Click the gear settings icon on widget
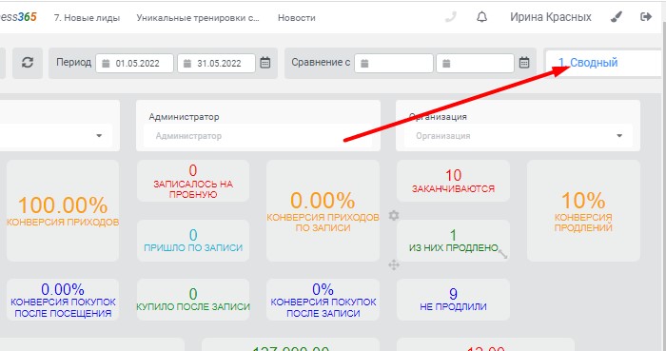Screen dimensions: 666x351 pos(394,216)
